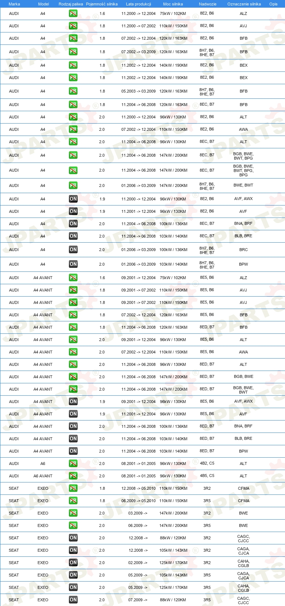The height and width of the screenshot is (606, 285).
Task: Click the Lata produkcji column header
Action: [x=138, y=4]
